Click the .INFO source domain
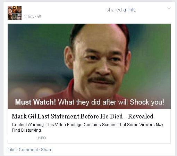 tap(42, 138)
